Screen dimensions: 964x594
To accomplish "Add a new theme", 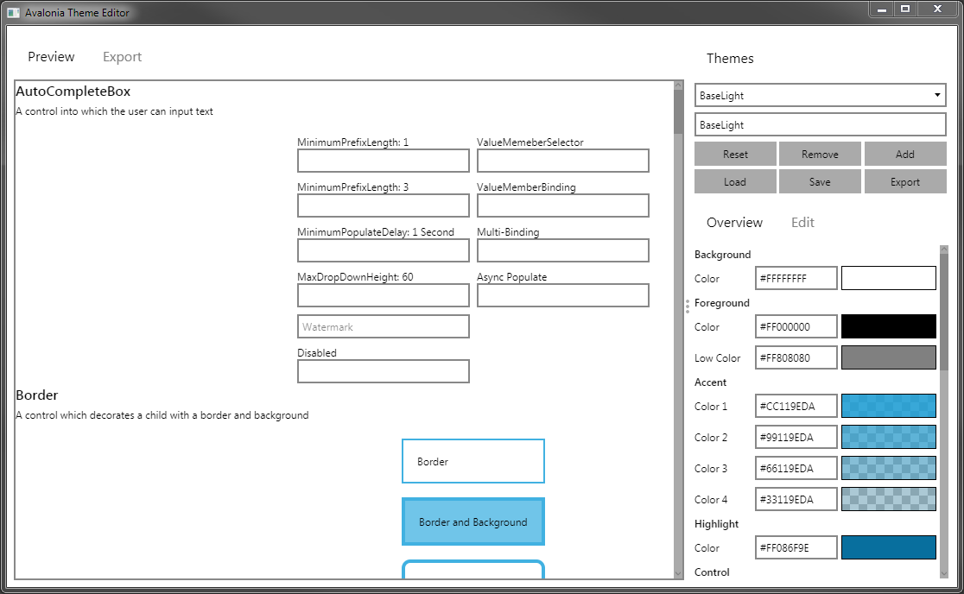I will tap(905, 154).
